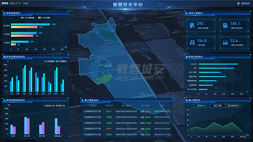Image resolution: width=253 pixels, height=142 pixels.
Task: Click the 工程状态 column header
Action: pyautogui.click(x=109, y=106)
